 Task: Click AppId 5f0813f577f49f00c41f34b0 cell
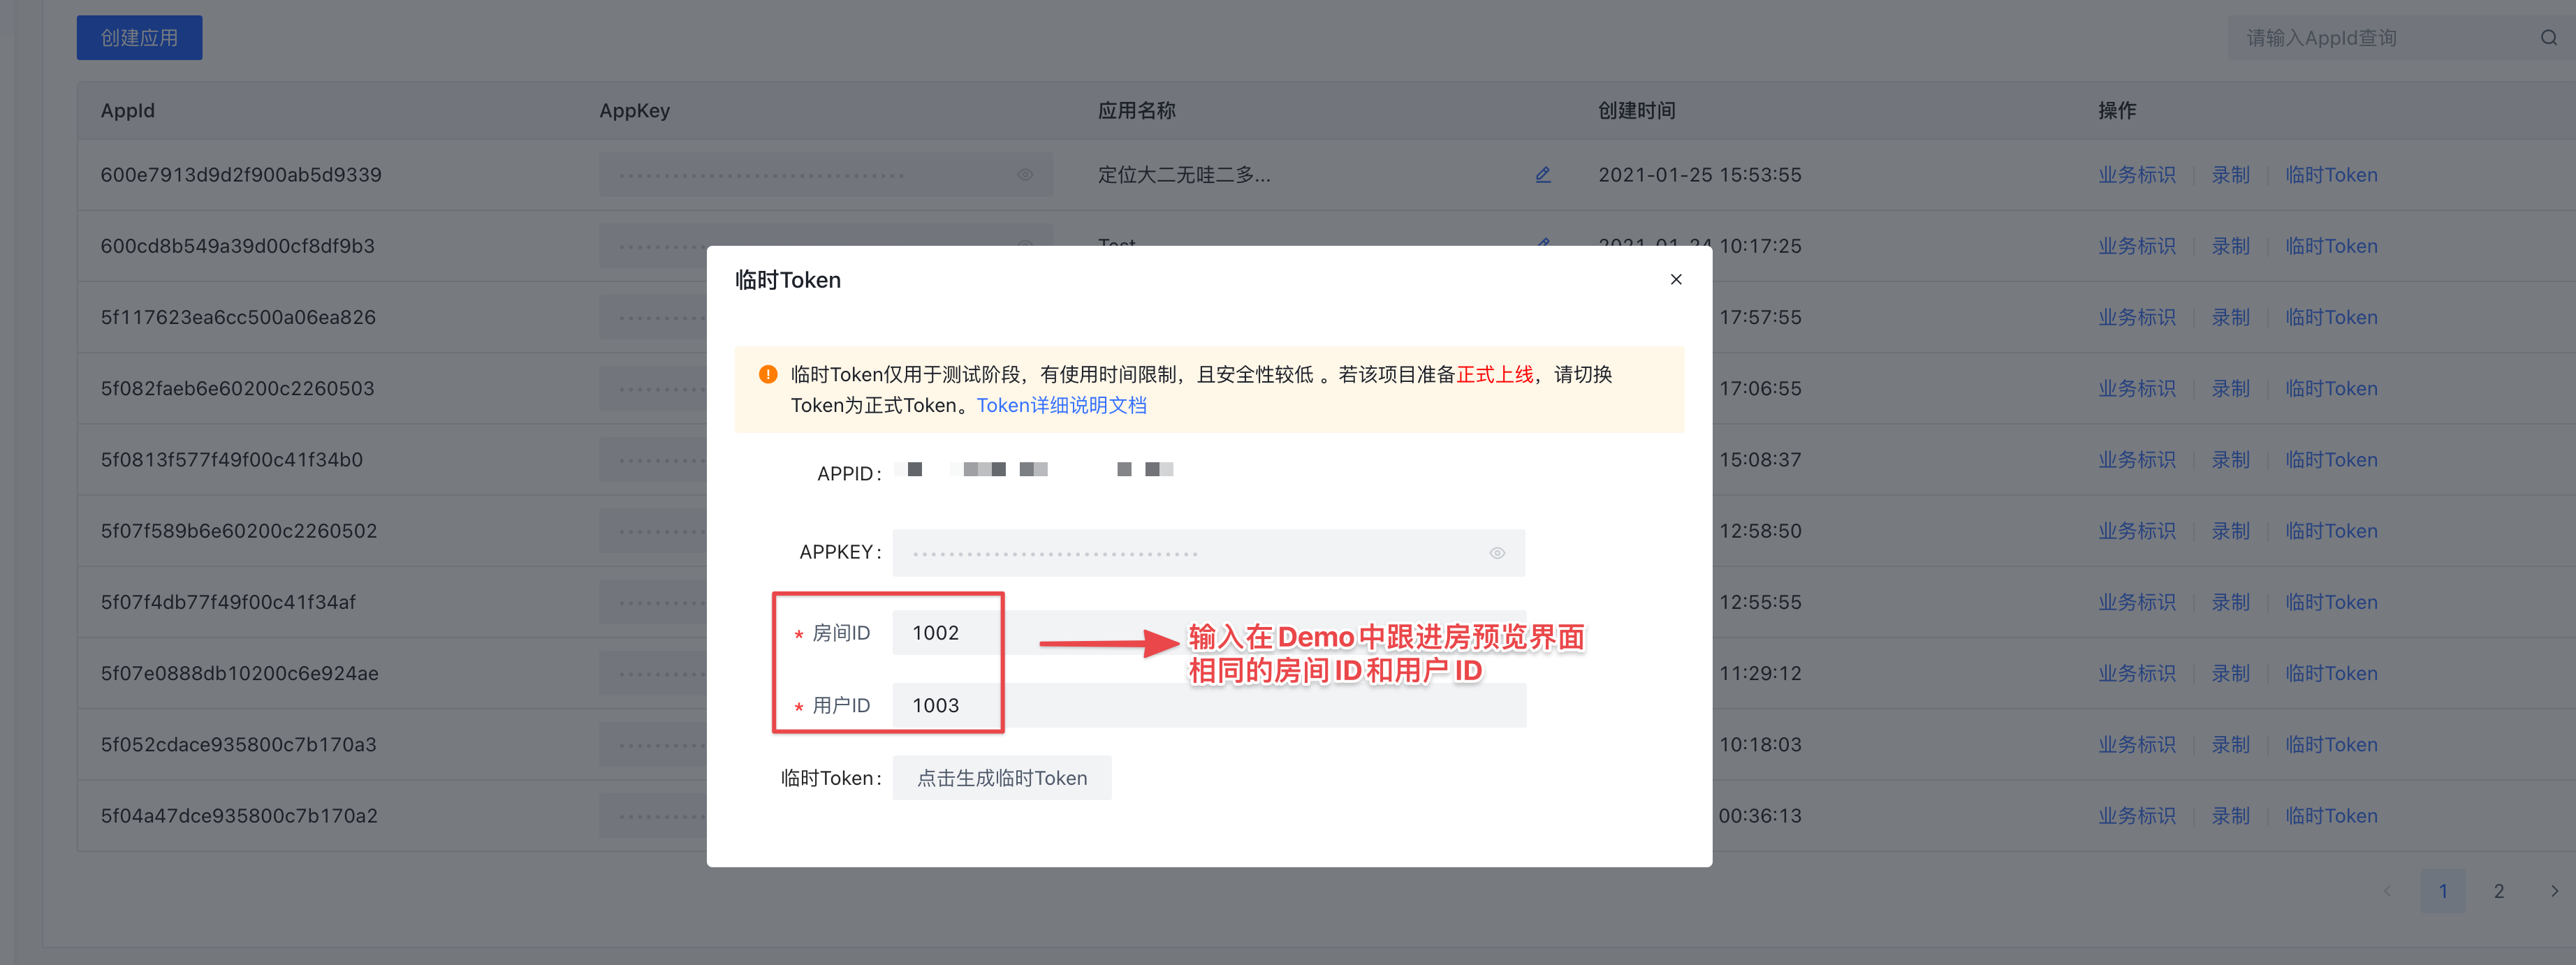(231, 460)
